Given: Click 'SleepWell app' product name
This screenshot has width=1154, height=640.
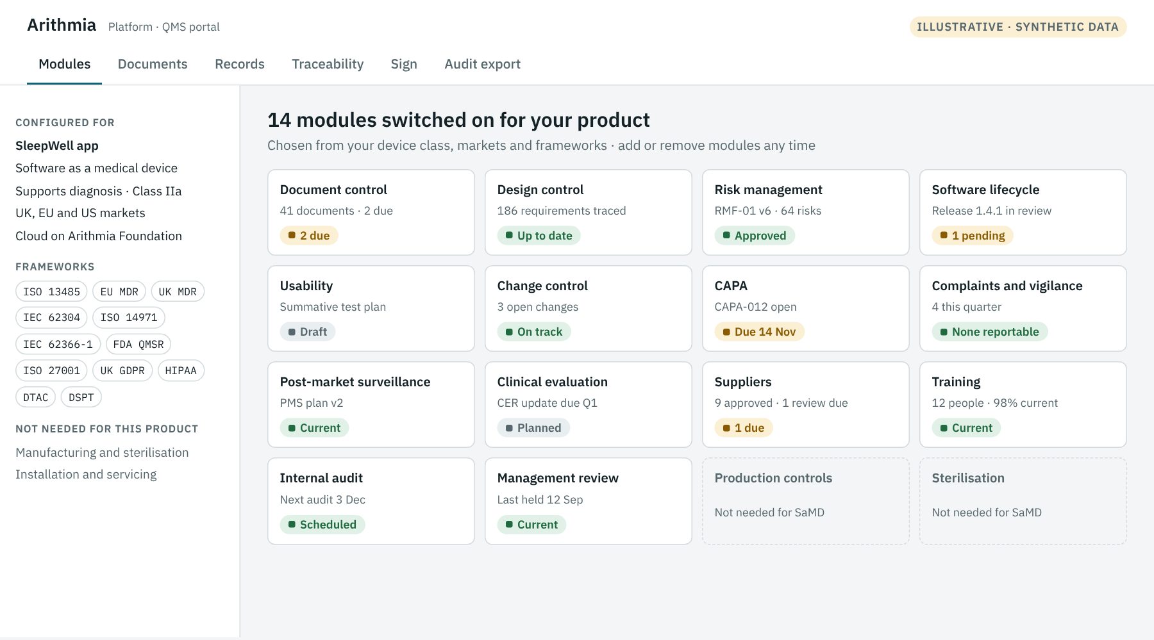Looking at the screenshot, I should tap(57, 145).
